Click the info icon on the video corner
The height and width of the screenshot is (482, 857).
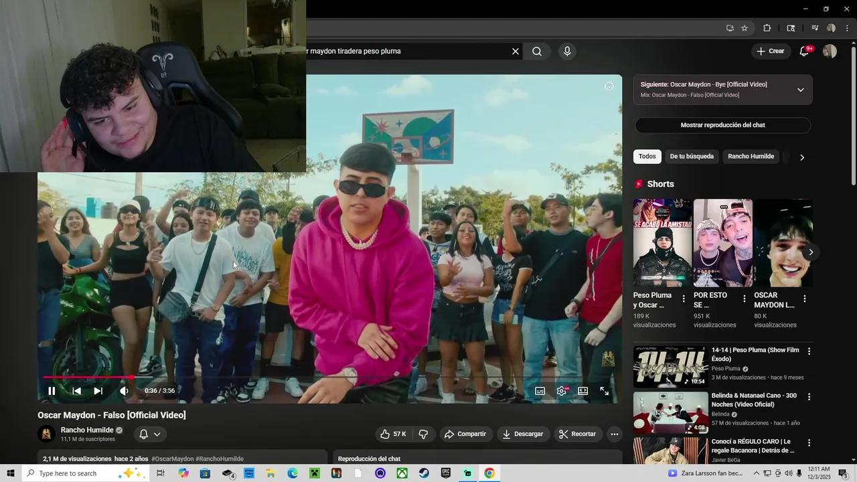[x=609, y=86]
